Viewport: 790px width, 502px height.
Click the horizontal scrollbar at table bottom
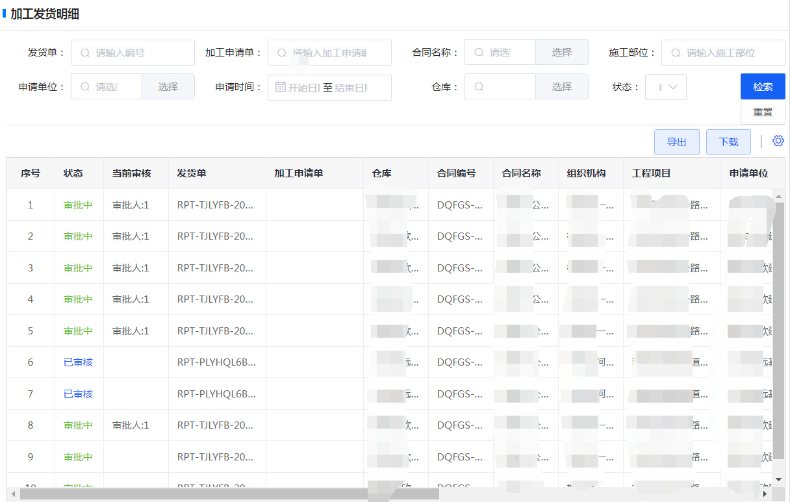227,494
